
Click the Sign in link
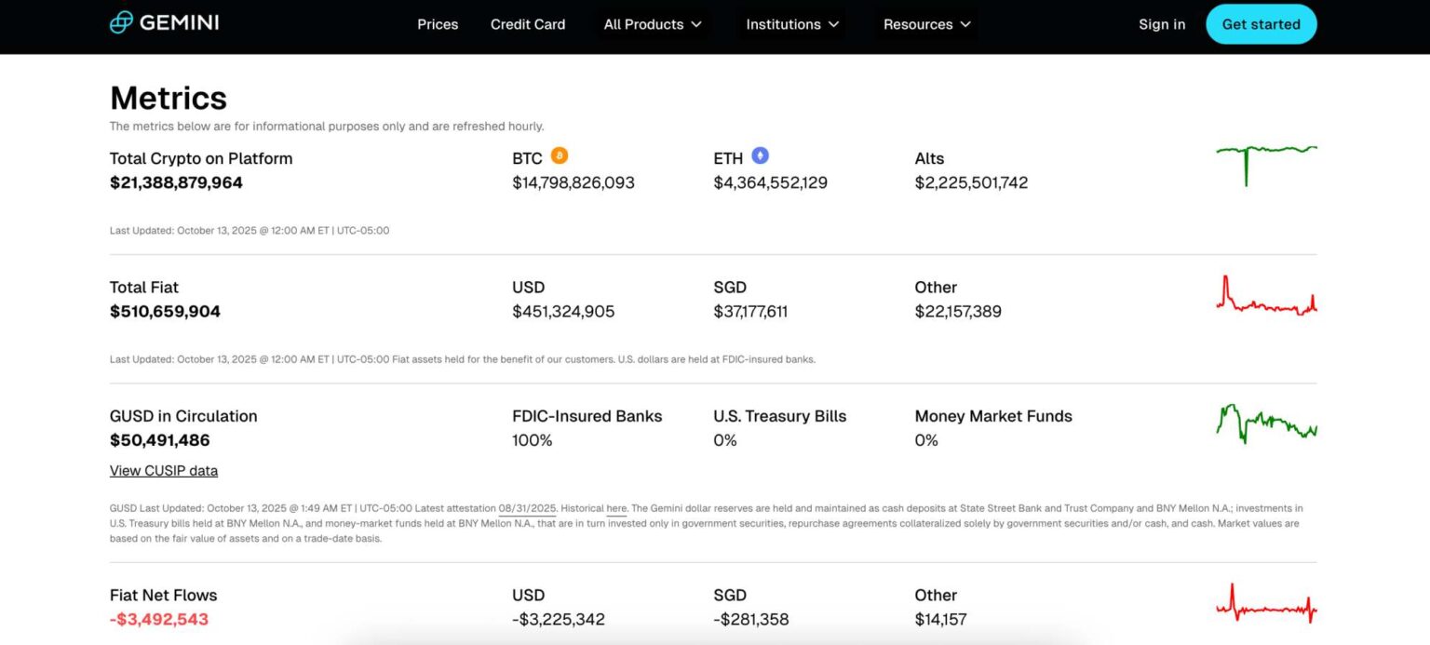[x=1162, y=25]
